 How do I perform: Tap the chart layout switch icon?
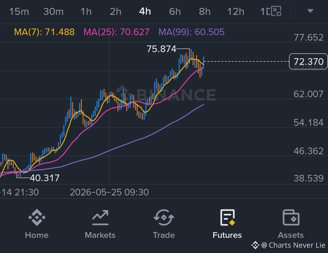pos(276,11)
